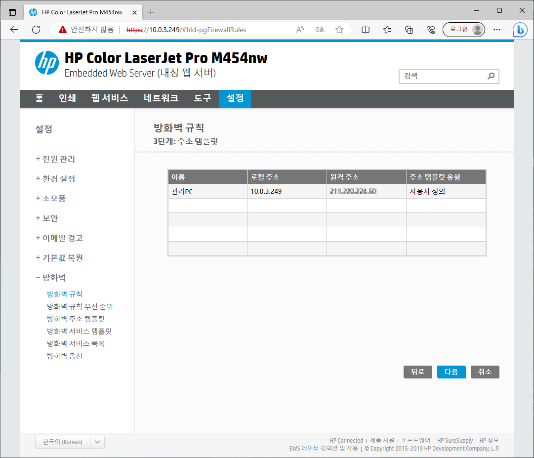Click the 주소 템플릿 유형 column header
Image resolution: width=534 pixels, height=458 pixels.
pos(446,177)
